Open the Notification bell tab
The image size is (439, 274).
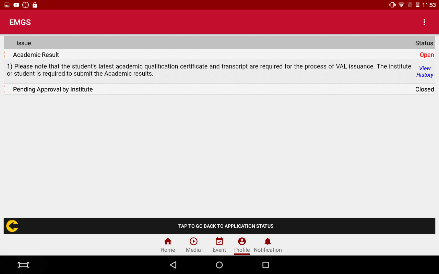tap(268, 245)
